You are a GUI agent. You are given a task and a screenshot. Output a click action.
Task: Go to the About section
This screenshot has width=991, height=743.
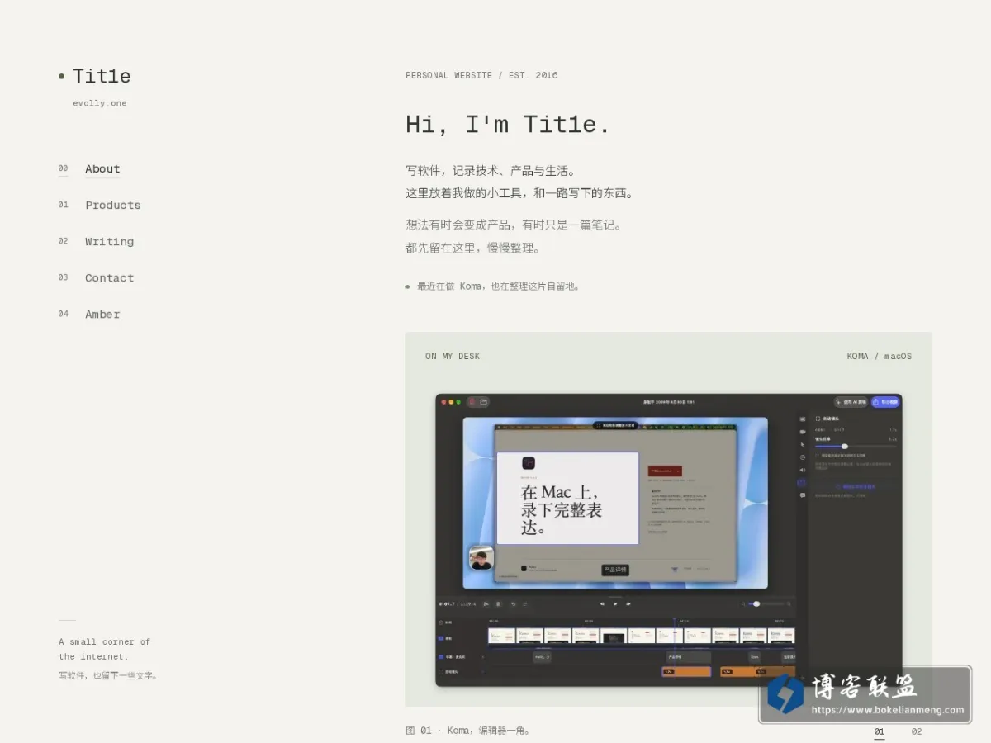(102, 169)
